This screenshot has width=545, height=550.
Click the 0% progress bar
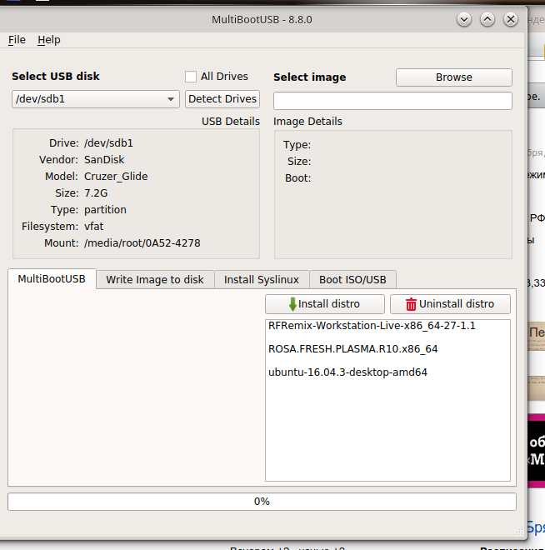[262, 502]
